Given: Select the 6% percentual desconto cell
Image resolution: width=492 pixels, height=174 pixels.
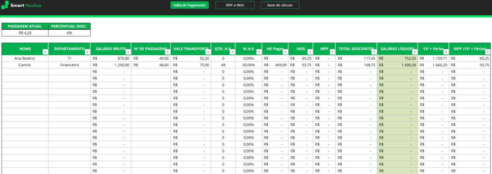Looking at the screenshot, I should coord(70,33).
